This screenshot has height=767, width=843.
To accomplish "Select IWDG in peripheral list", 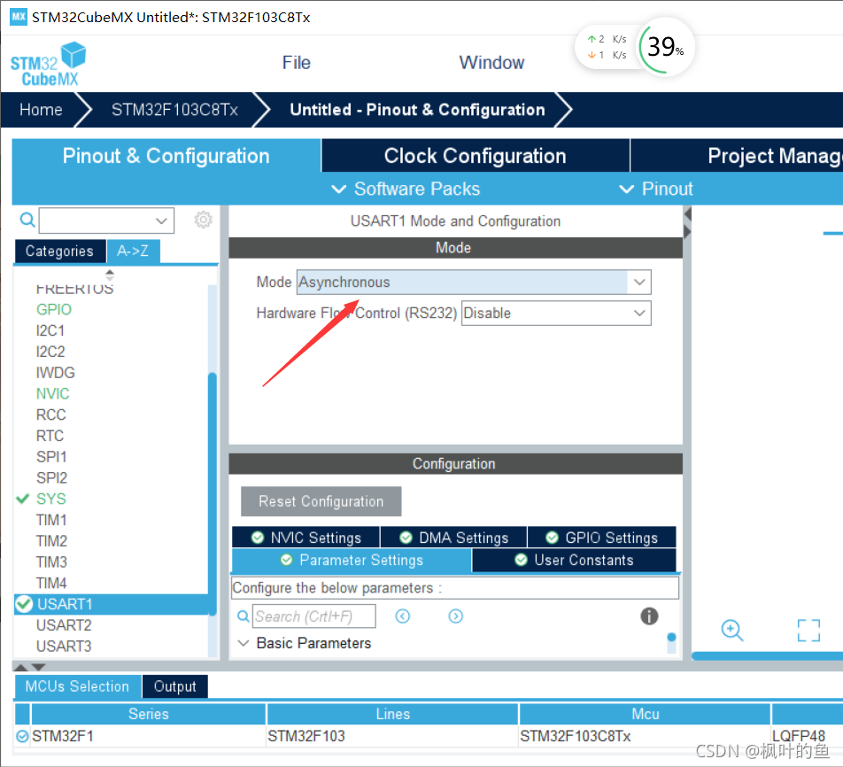I will [56, 372].
